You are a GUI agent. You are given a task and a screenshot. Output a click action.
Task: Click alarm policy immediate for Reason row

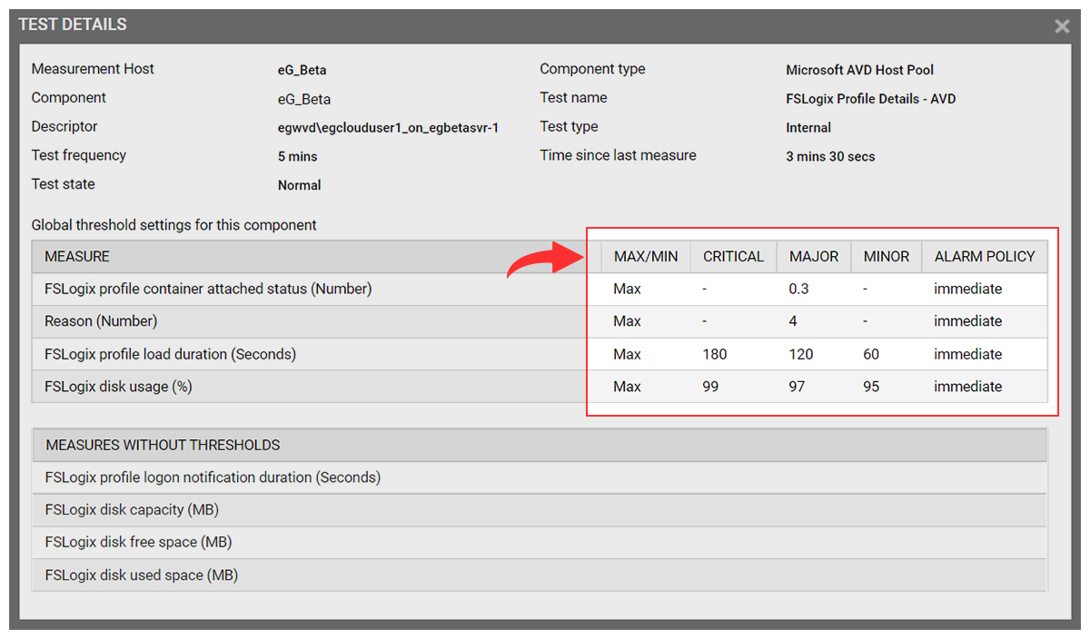pyautogui.click(x=968, y=321)
